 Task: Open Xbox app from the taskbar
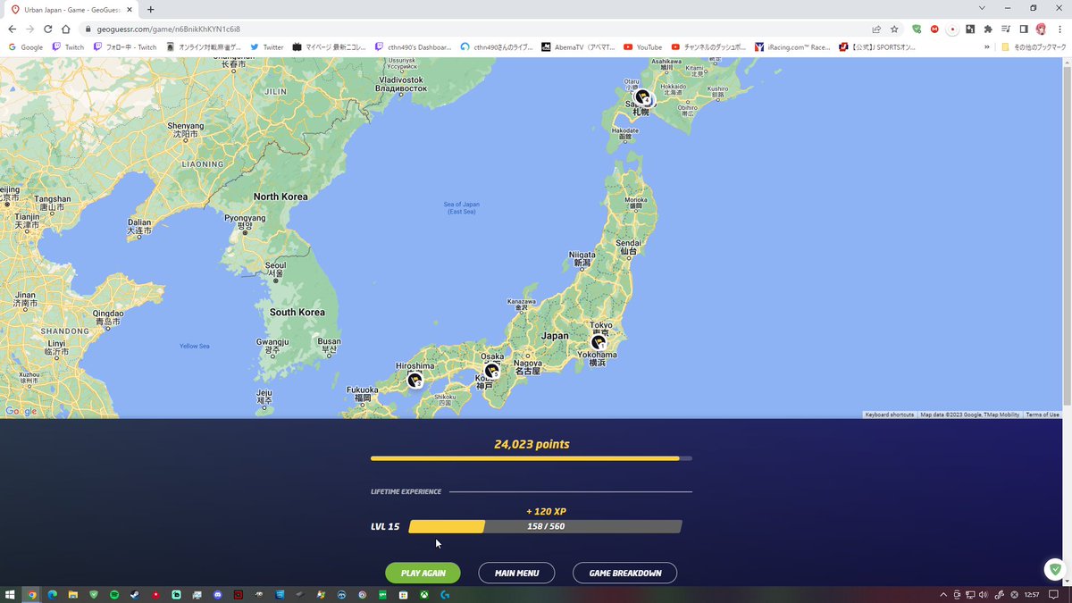(x=423, y=594)
